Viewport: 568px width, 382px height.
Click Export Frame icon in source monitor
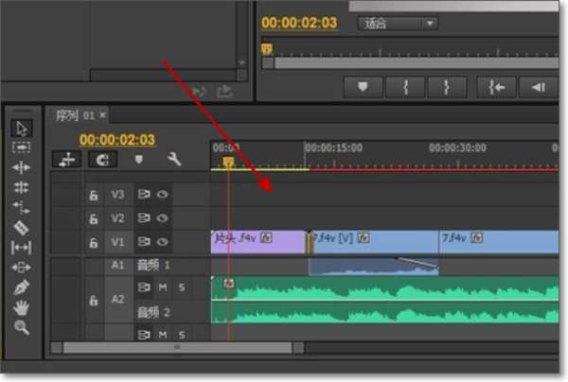pos(224,91)
